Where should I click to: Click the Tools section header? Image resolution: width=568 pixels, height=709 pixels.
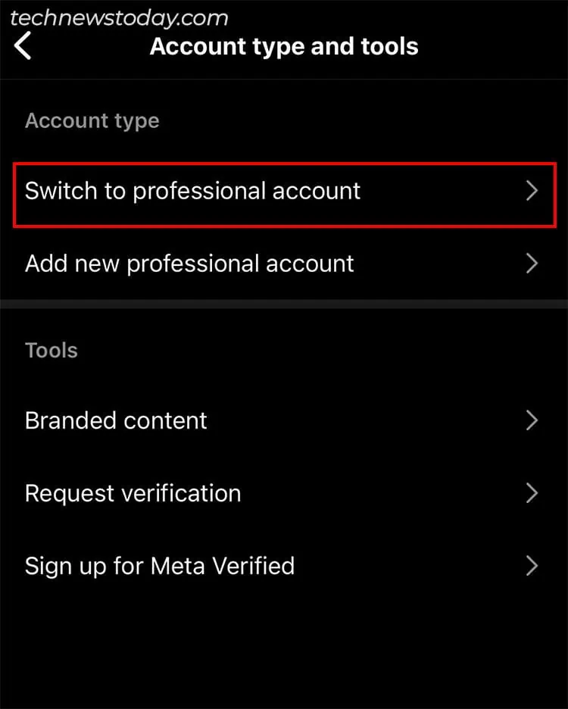coord(50,350)
